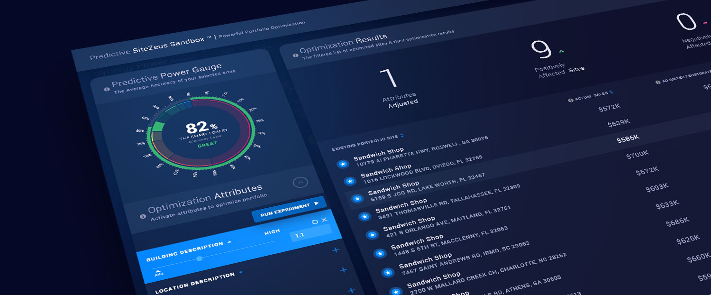Screen dimensions: 711x295
Task: Select star icon for 10779 Alpharetta Hwy site
Action: coord(342,164)
